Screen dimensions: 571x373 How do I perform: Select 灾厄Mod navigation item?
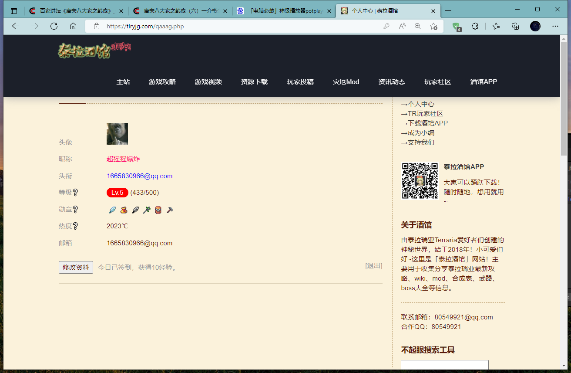[346, 82]
